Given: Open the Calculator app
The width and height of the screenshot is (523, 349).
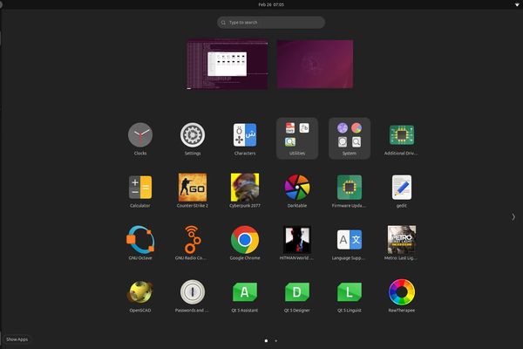Looking at the screenshot, I should 140,188.
